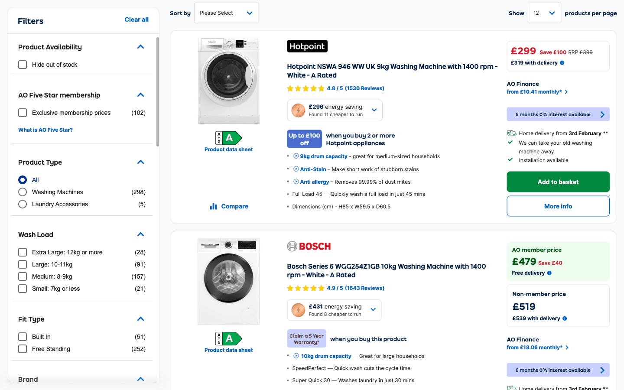This screenshot has width=624, height=390.
Task: Open Bosch 1643 Reviews link
Action: tap(364, 288)
